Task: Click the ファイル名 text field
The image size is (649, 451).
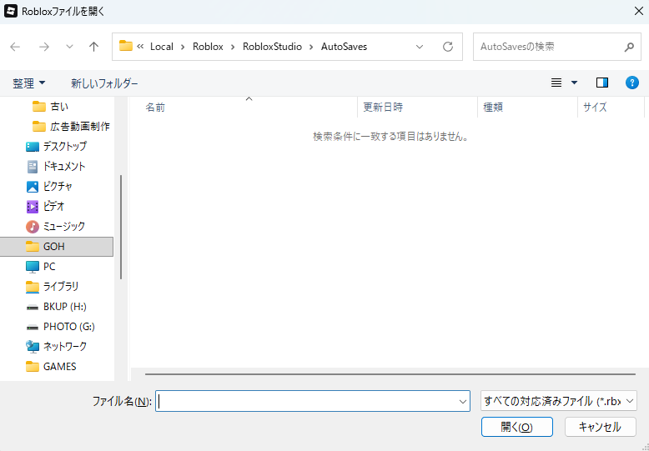Action: (x=313, y=401)
